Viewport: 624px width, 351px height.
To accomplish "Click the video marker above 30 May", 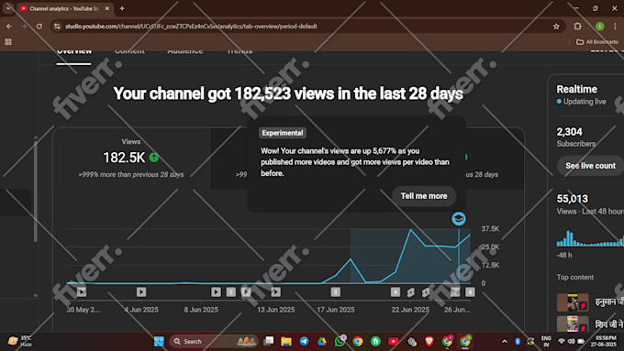I will pyautogui.click(x=82, y=292).
